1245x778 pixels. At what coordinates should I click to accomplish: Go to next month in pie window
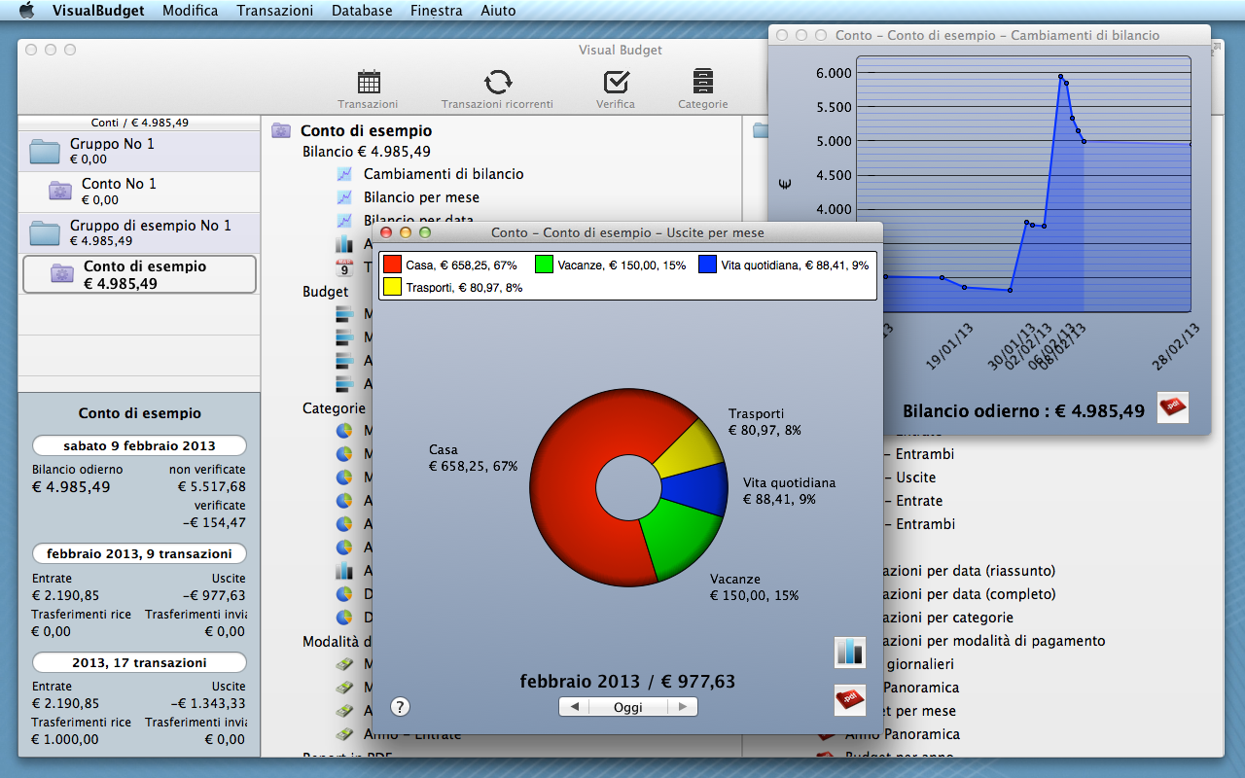coord(683,707)
